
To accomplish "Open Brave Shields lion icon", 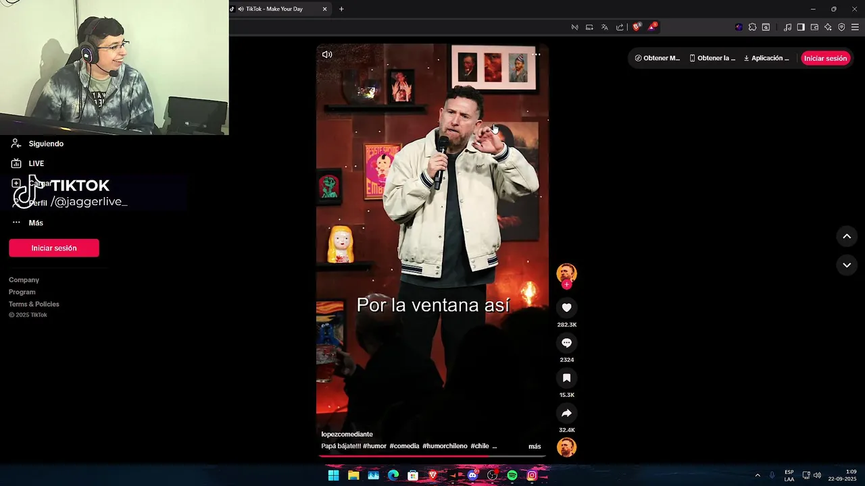I will (636, 27).
